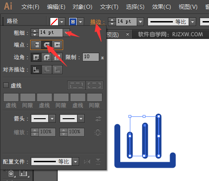Open the start arrowhead dropdown
Screen dimensions: 209x181
(52, 119)
